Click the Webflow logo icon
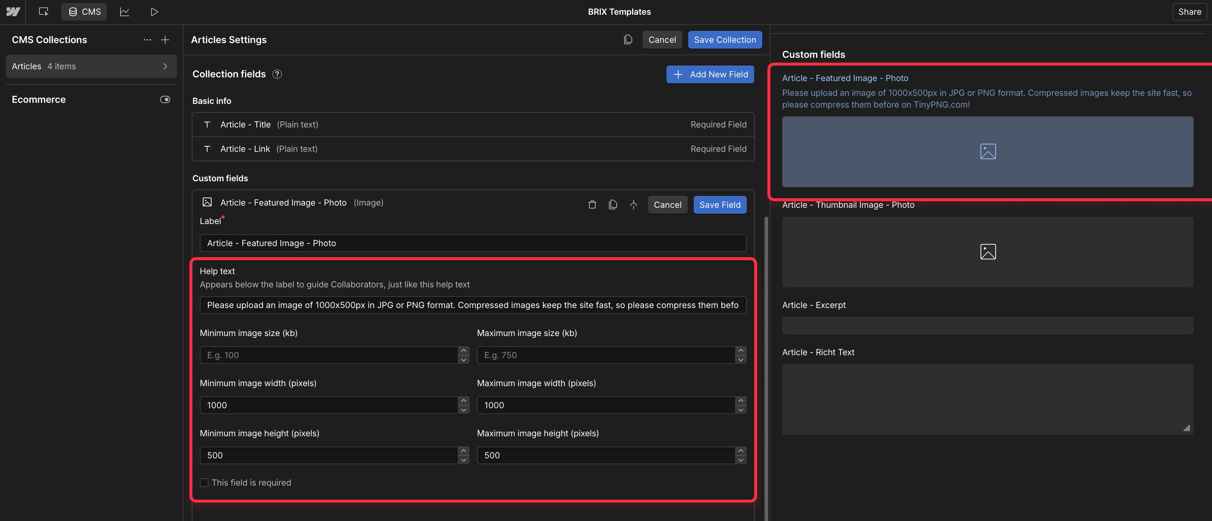This screenshot has width=1212, height=521. (13, 12)
